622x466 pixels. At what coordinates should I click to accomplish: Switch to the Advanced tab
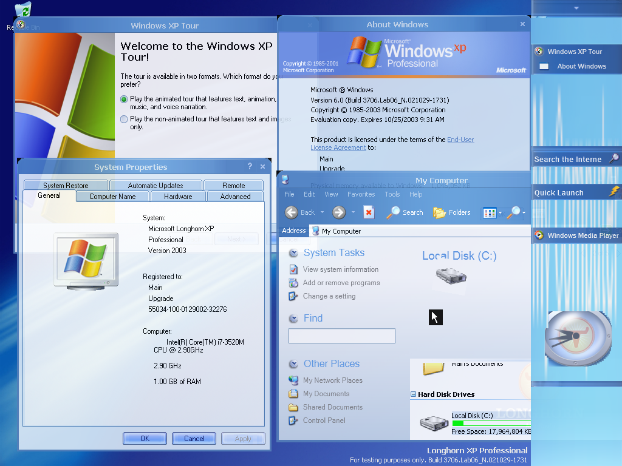pyautogui.click(x=235, y=197)
